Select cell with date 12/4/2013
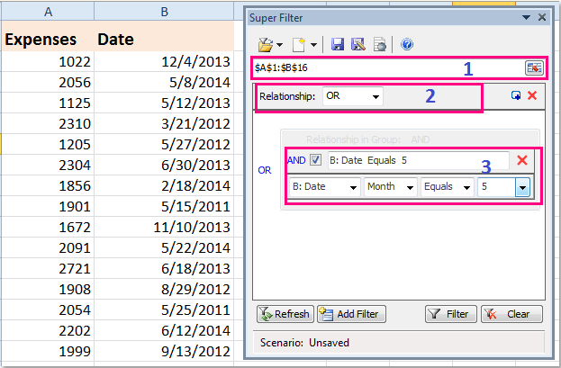Image resolution: width=561 pixels, height=368 pixels. point(164,61)
